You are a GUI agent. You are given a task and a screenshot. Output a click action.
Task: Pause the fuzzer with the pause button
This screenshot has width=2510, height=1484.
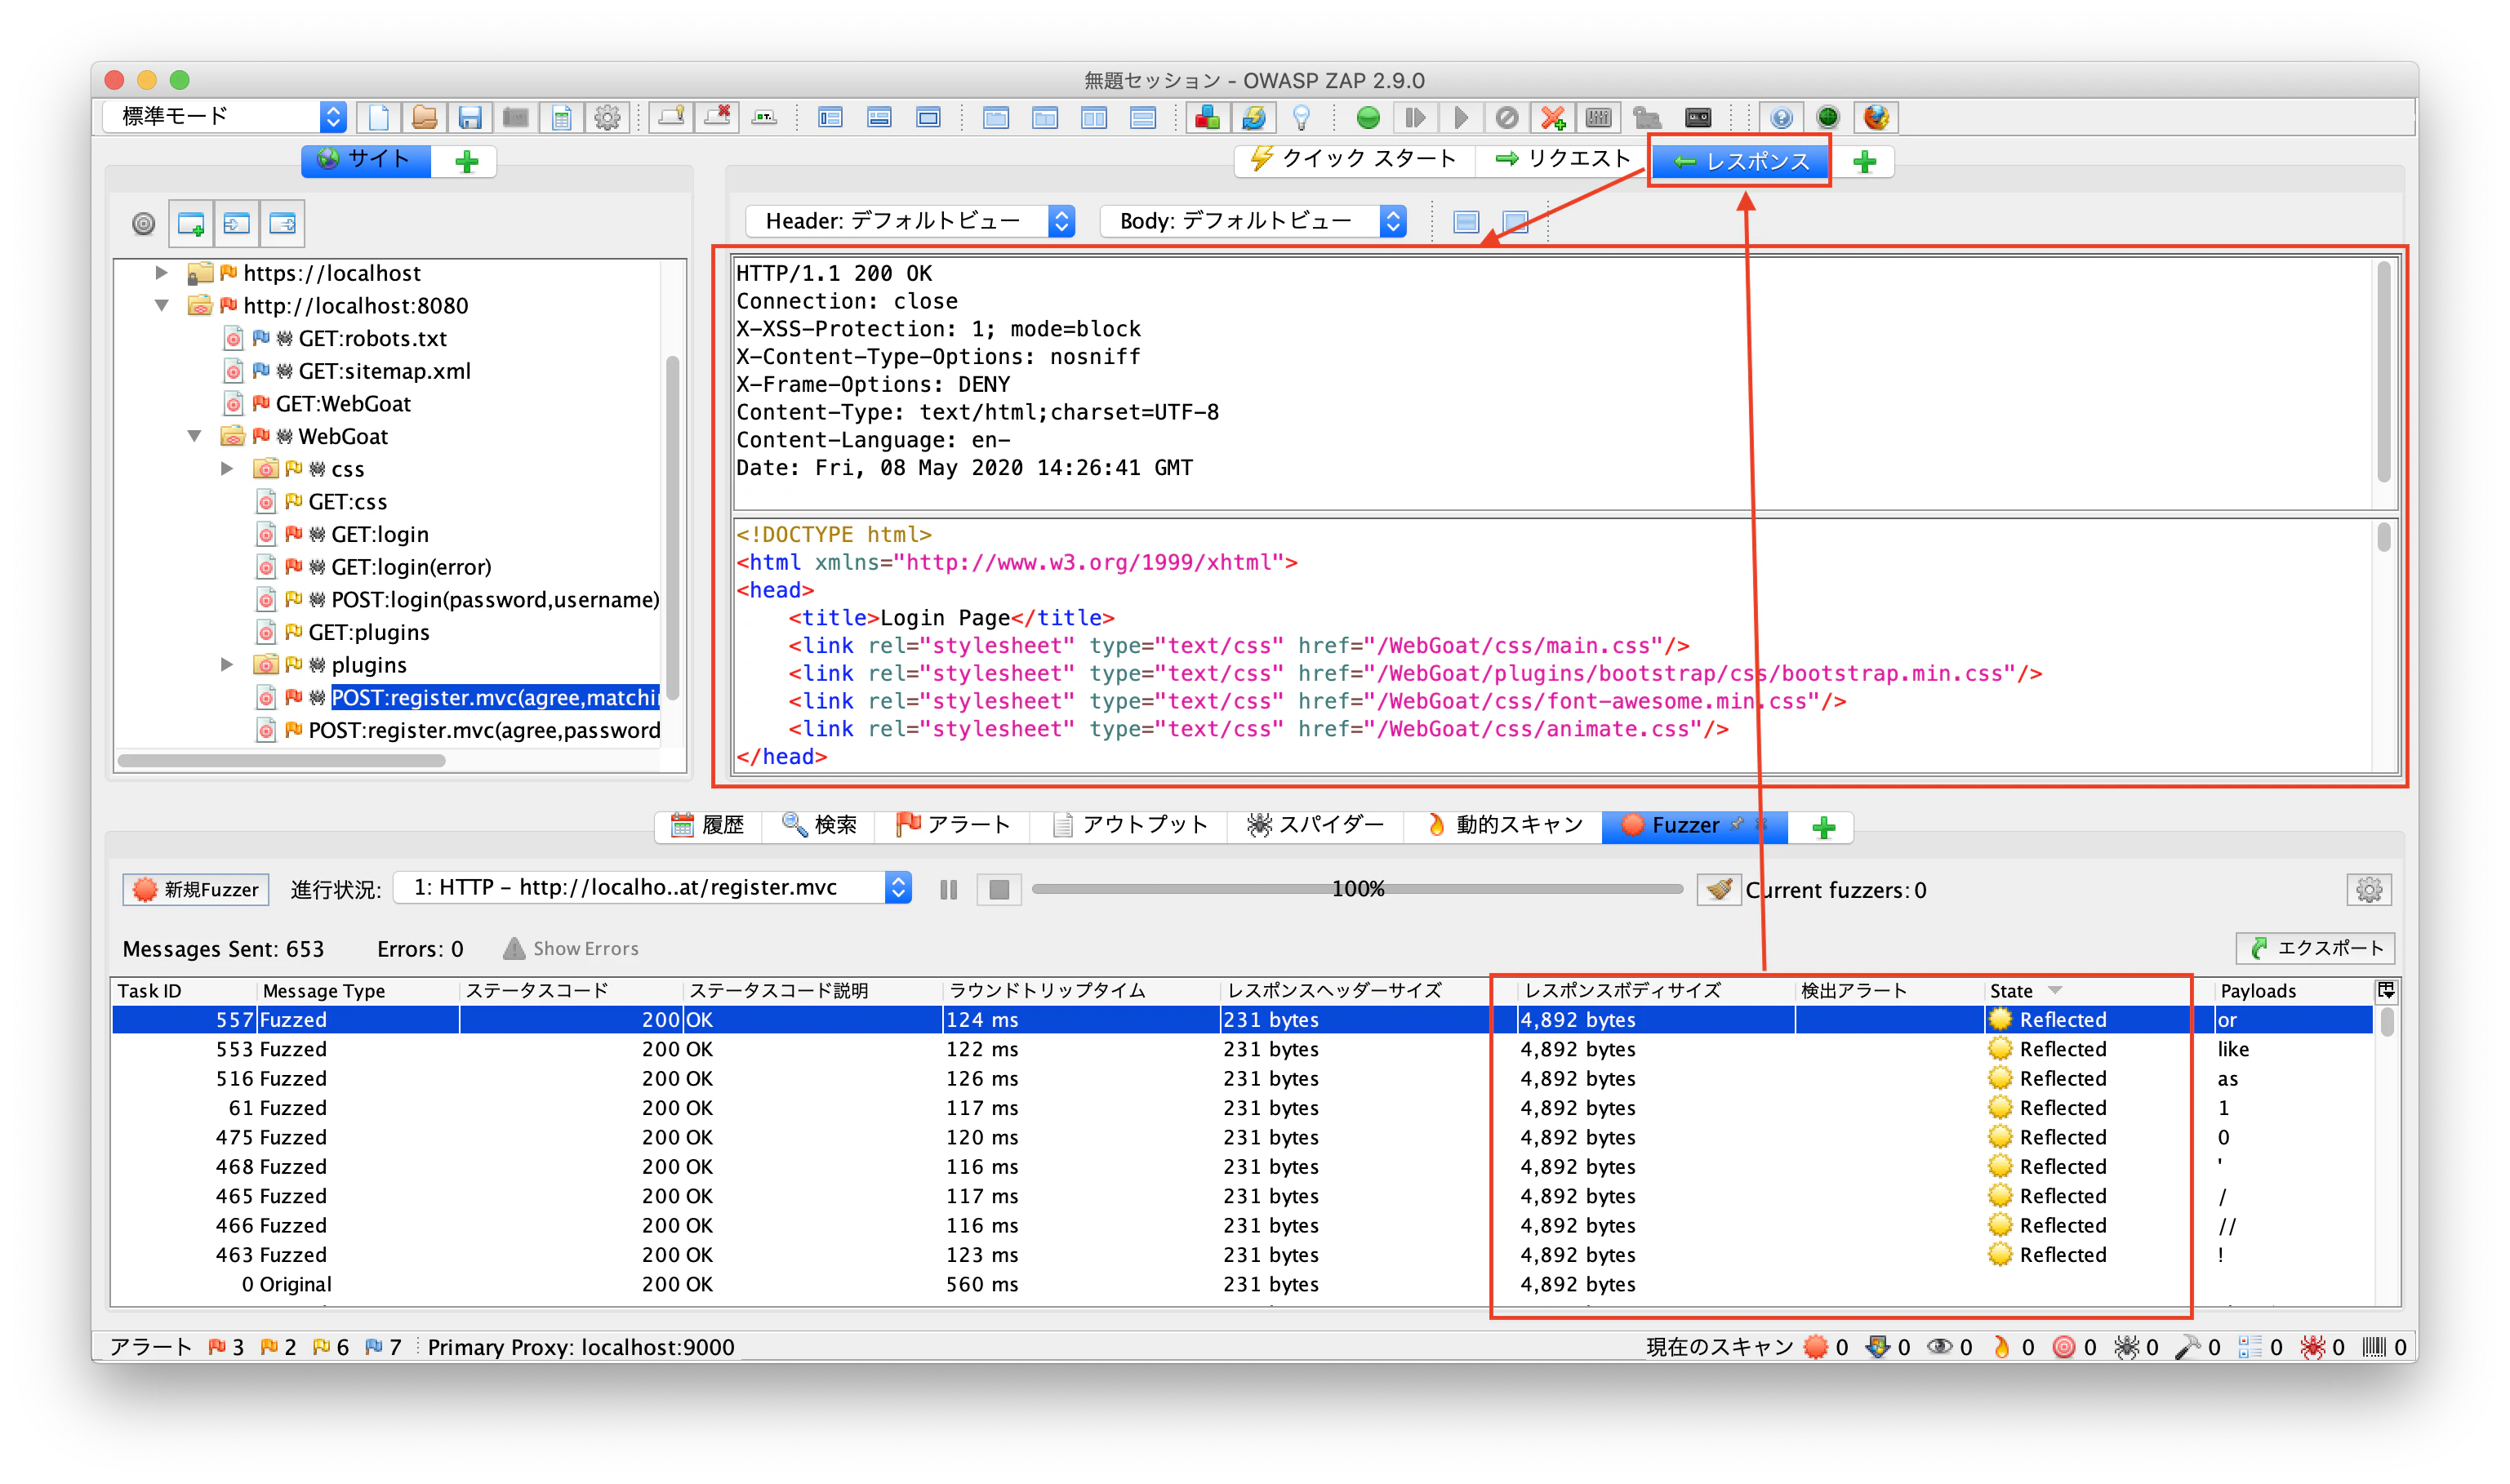click(x=949, y=889)
